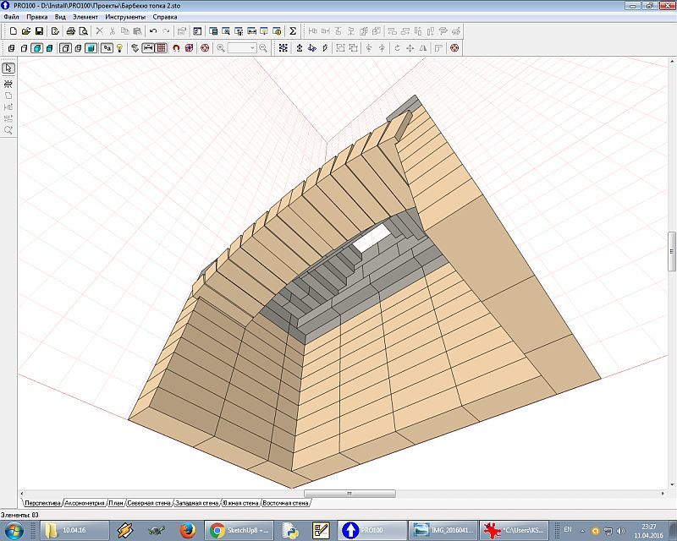The height and width of the screenshot is (541, 677).
Task: Select the arrow pointer tool in left sidebar
Action: [x=8, y=68]
